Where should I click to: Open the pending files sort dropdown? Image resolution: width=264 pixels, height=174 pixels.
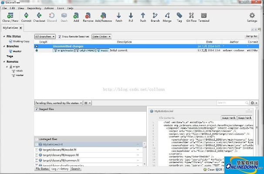pos(58,103)
